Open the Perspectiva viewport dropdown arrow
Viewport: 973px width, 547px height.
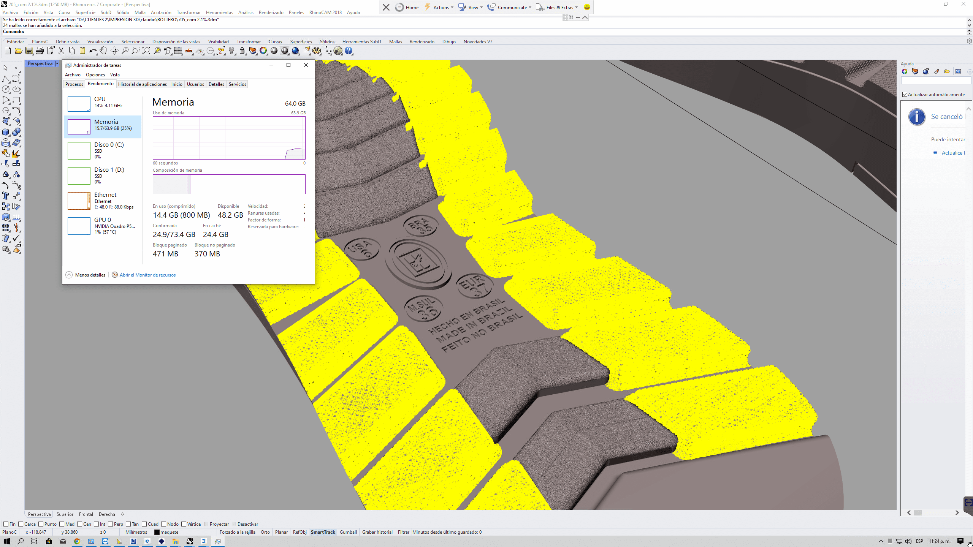pyautogui.click(x=57, y=63)
